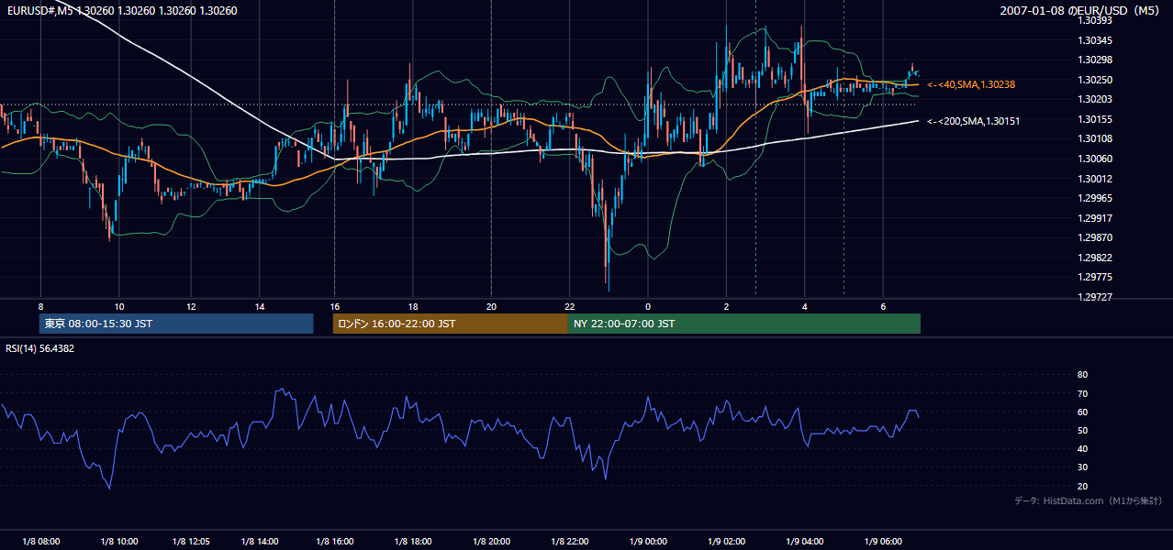Click the 1/8 08:00 time label

(x=41, y=541)
